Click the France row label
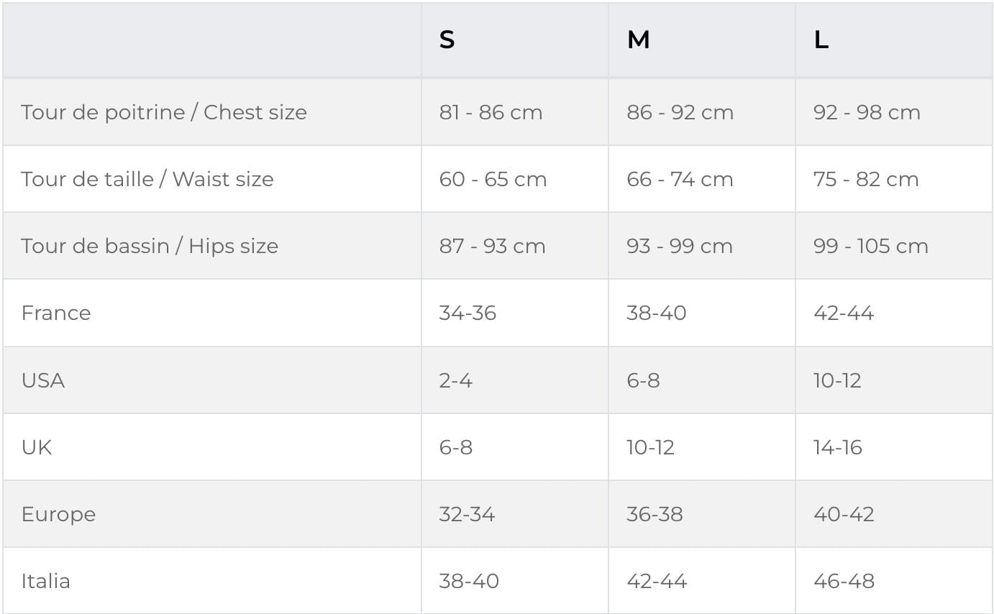This screenshot has width=994, height=614. 56,313
